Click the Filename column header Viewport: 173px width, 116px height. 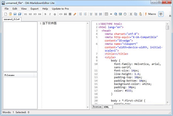19,75
